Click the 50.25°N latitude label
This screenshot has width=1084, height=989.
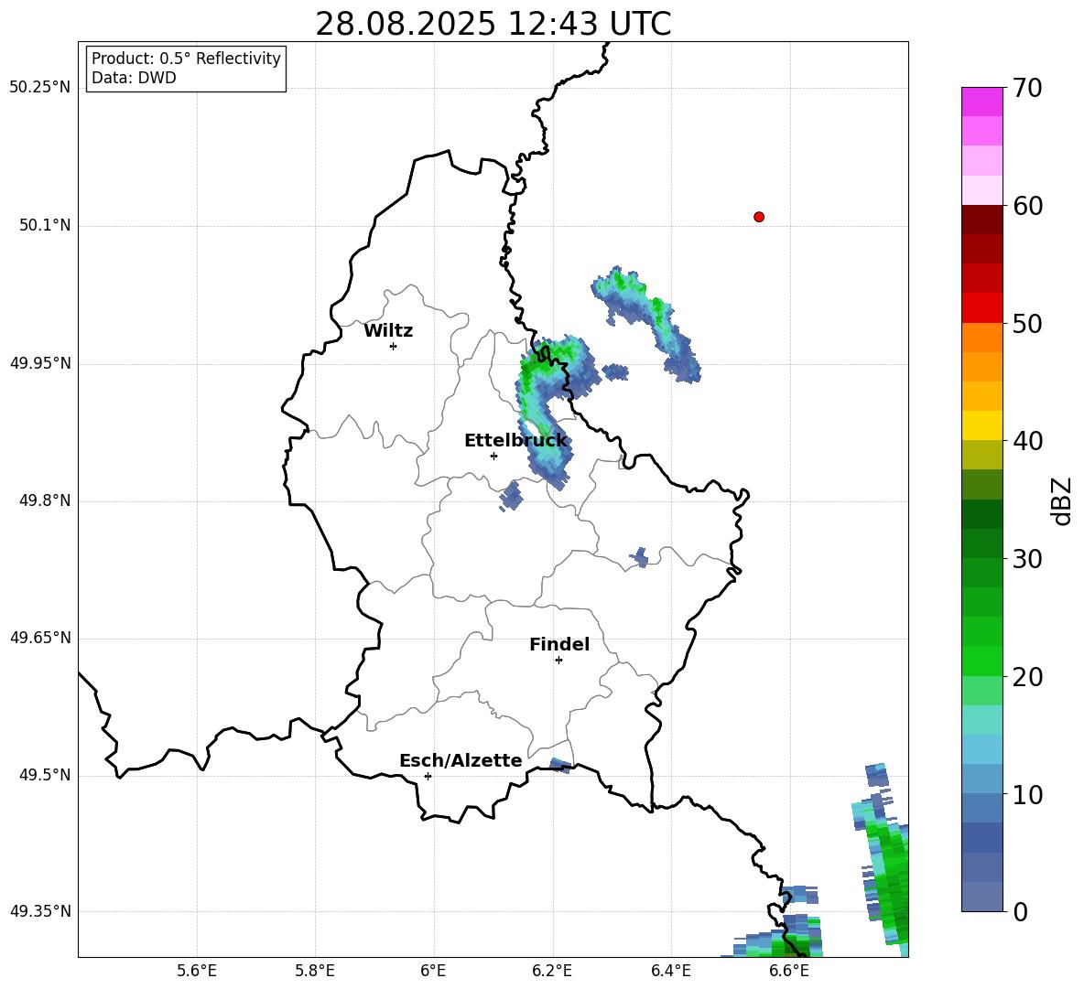coord(39,88)
